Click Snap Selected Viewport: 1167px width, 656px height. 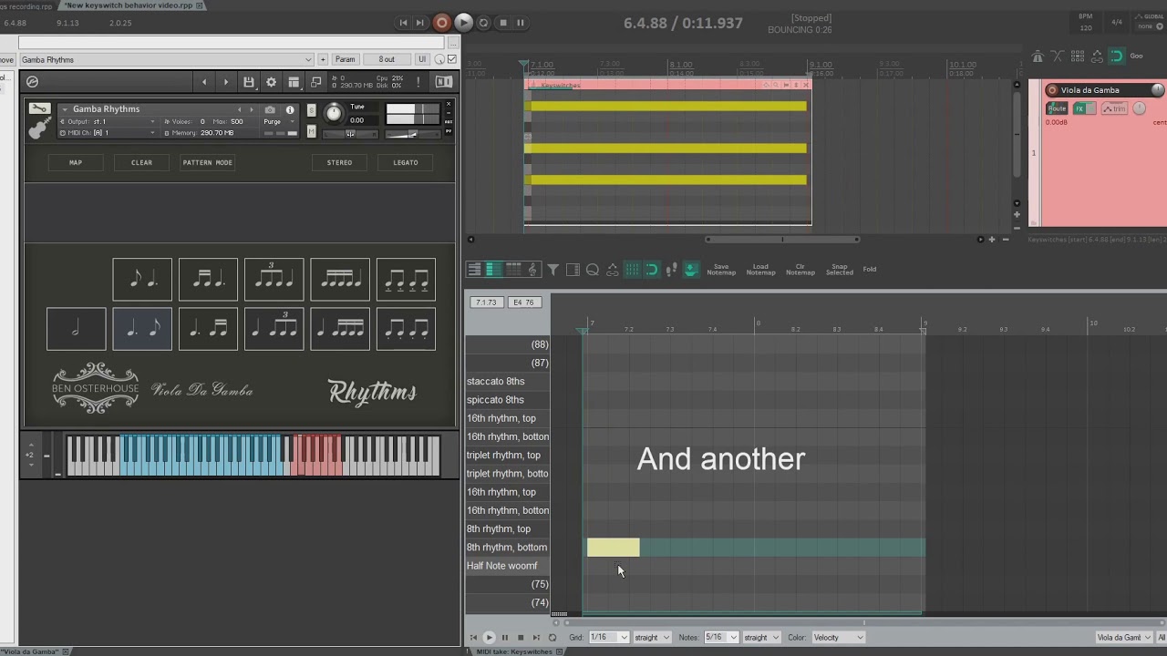point(839,270)
